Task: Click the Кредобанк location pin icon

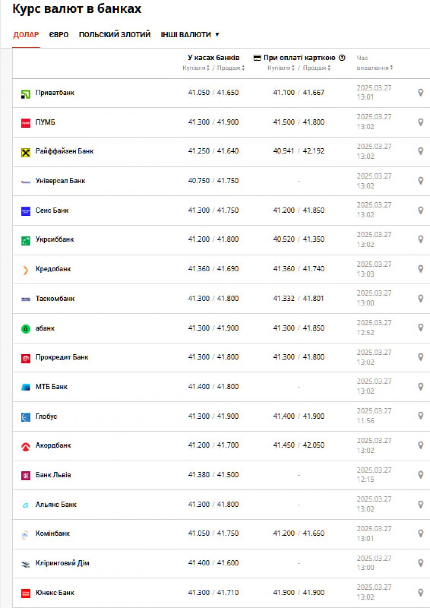Action: [x=421, y=269]
